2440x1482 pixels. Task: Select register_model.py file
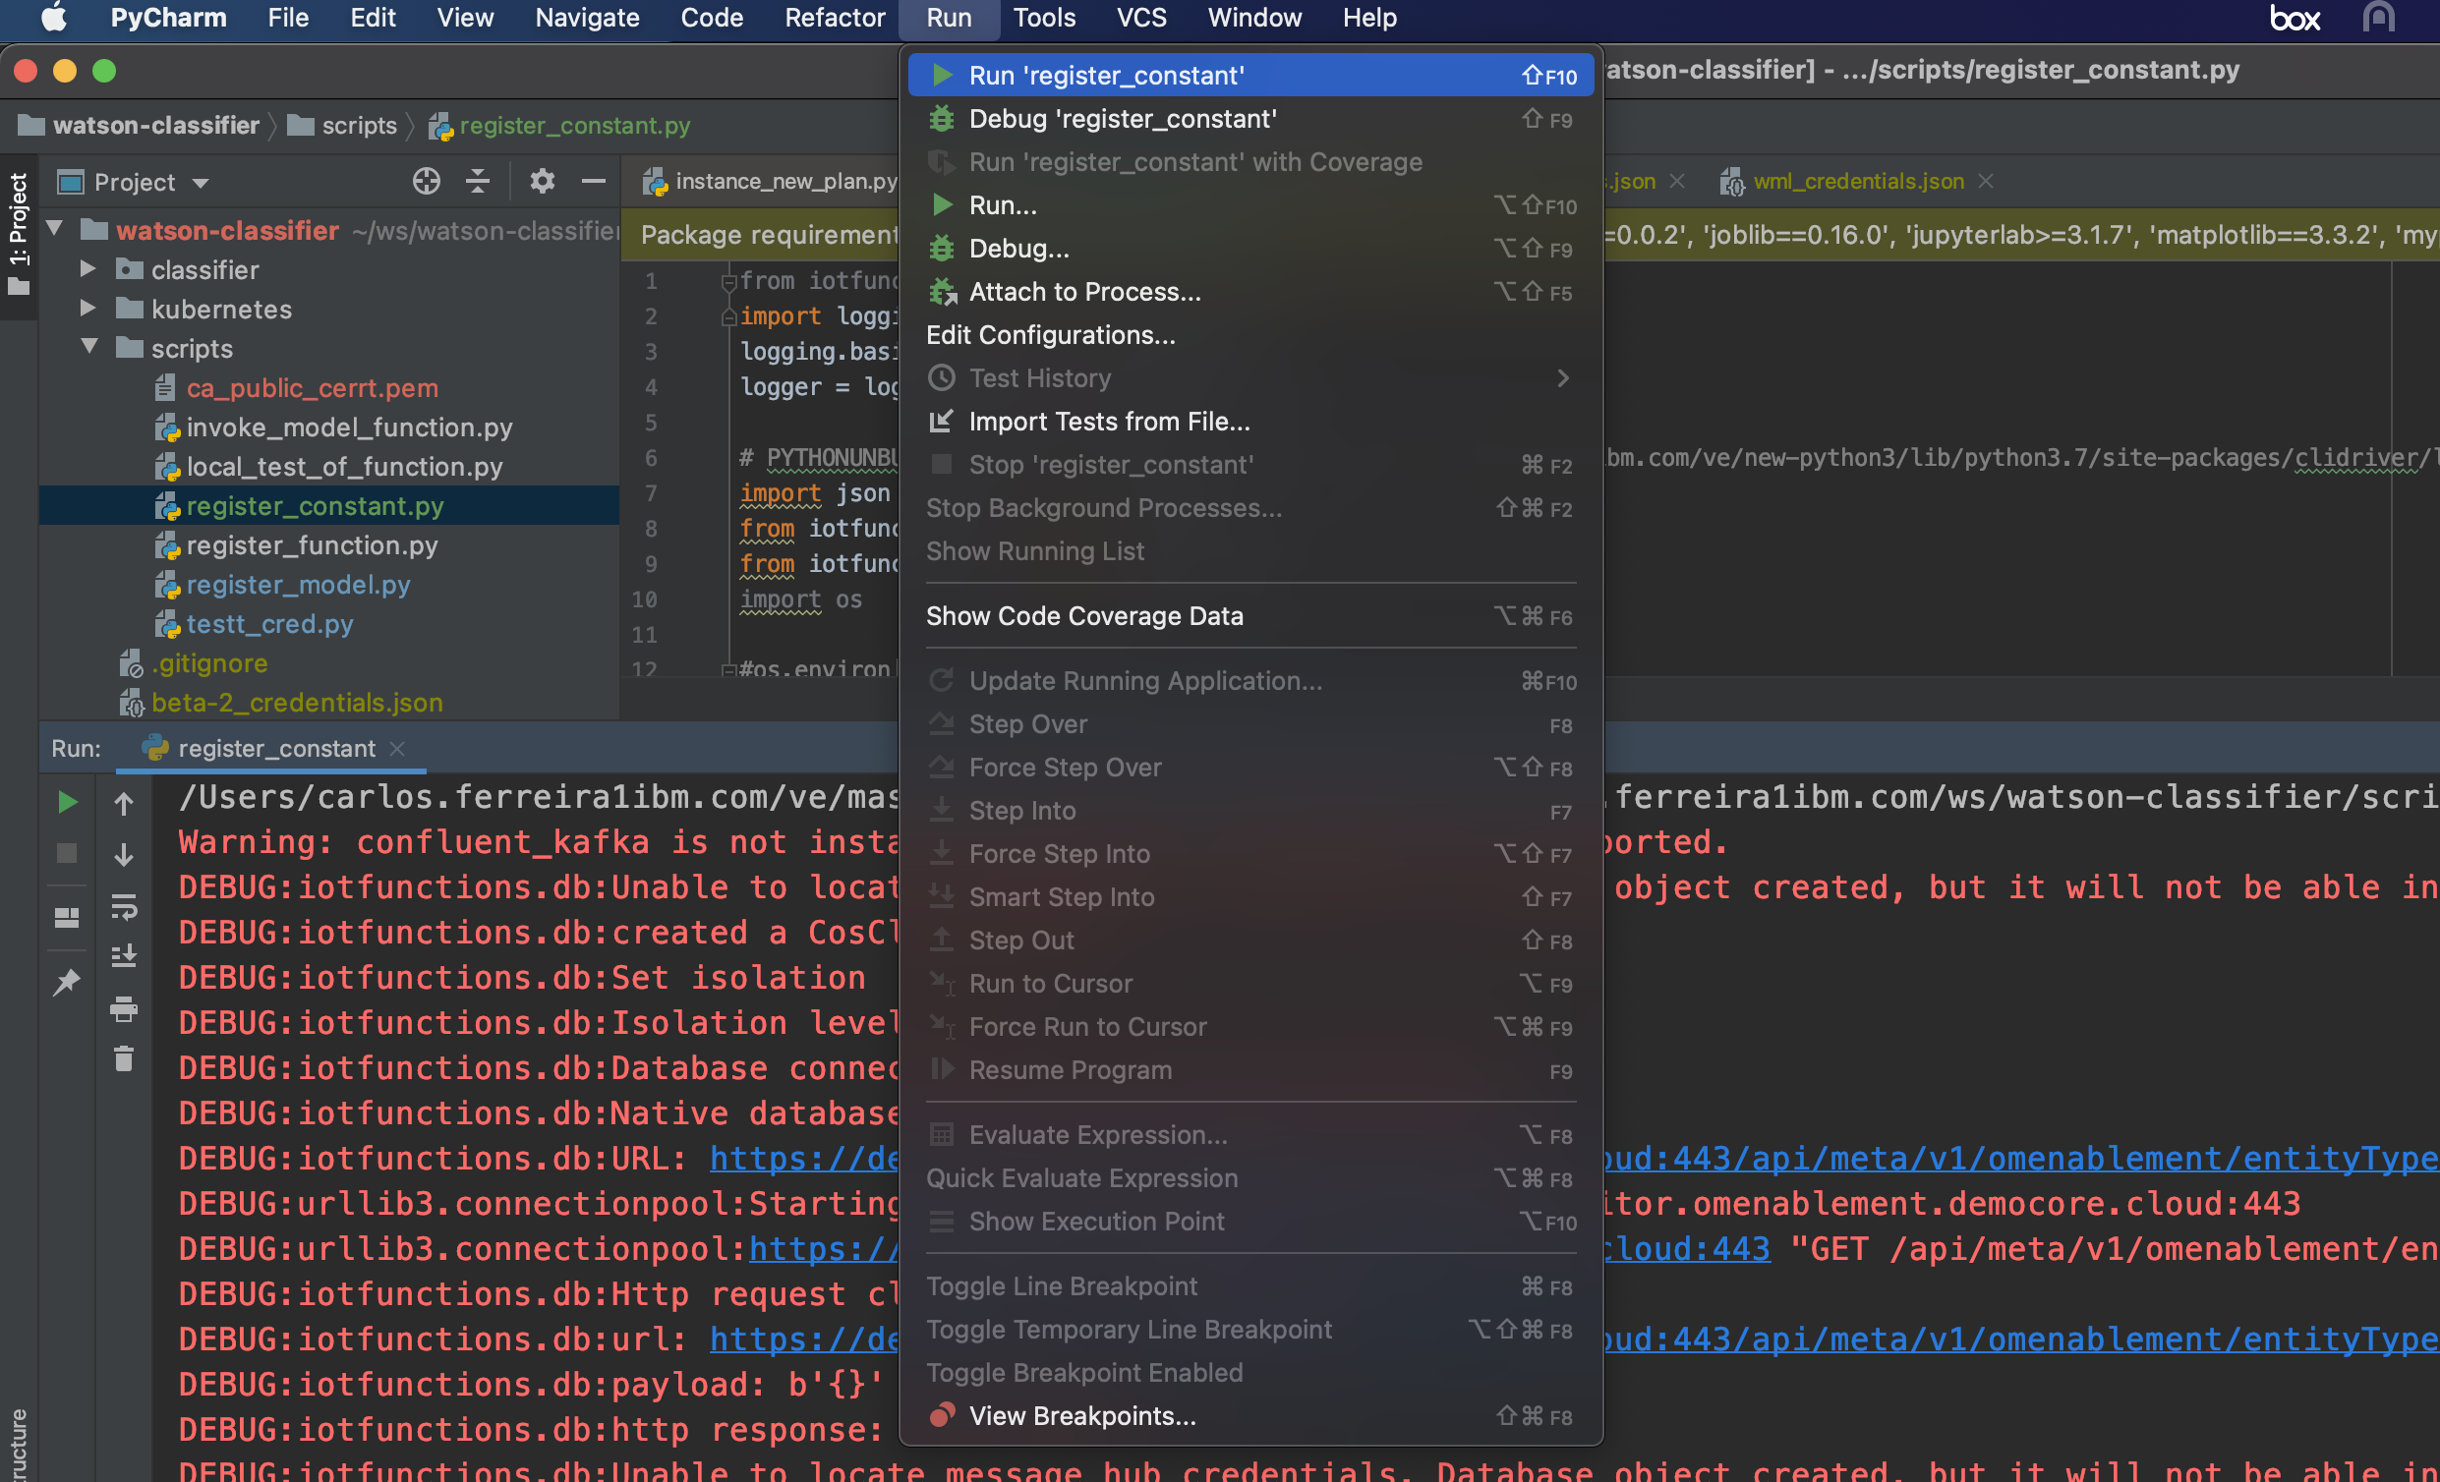click(297, 585)
